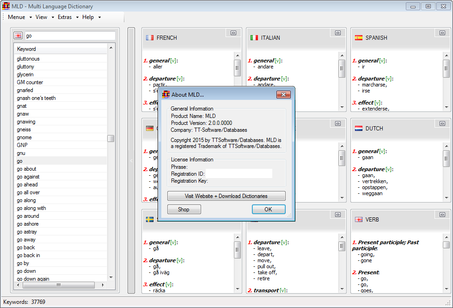Click the Italian flag icon

coord(254,37)
